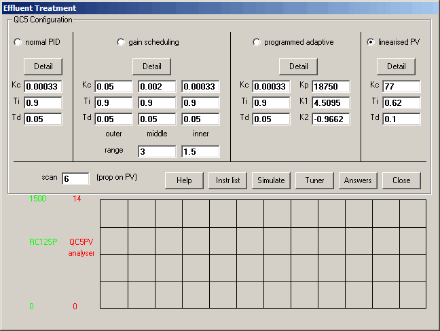Open Detail under normal PID
Viewport: 440px width, 331px height.
click(43, 66)
